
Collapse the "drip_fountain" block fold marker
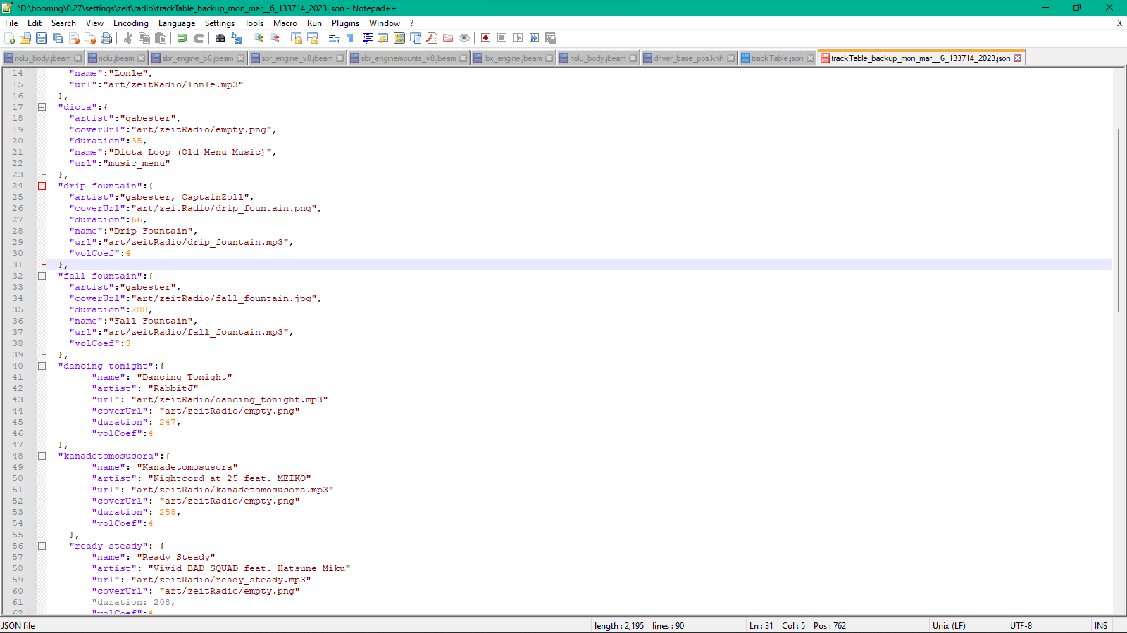coord(42,186)
